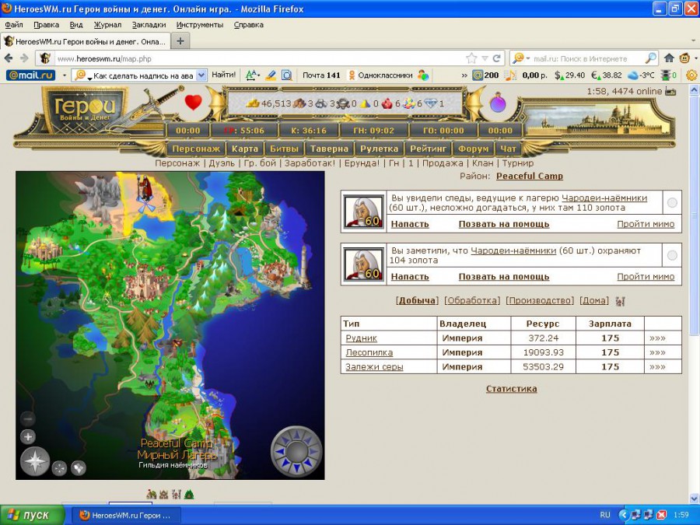Click the figures icon next to Дома
The image size is (700, 525).
(620, 301)
